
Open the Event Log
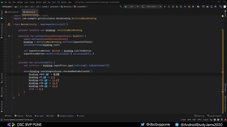(x=199, y=116)
